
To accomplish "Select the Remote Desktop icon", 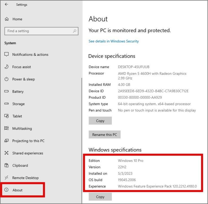I will tap(6, 178).
